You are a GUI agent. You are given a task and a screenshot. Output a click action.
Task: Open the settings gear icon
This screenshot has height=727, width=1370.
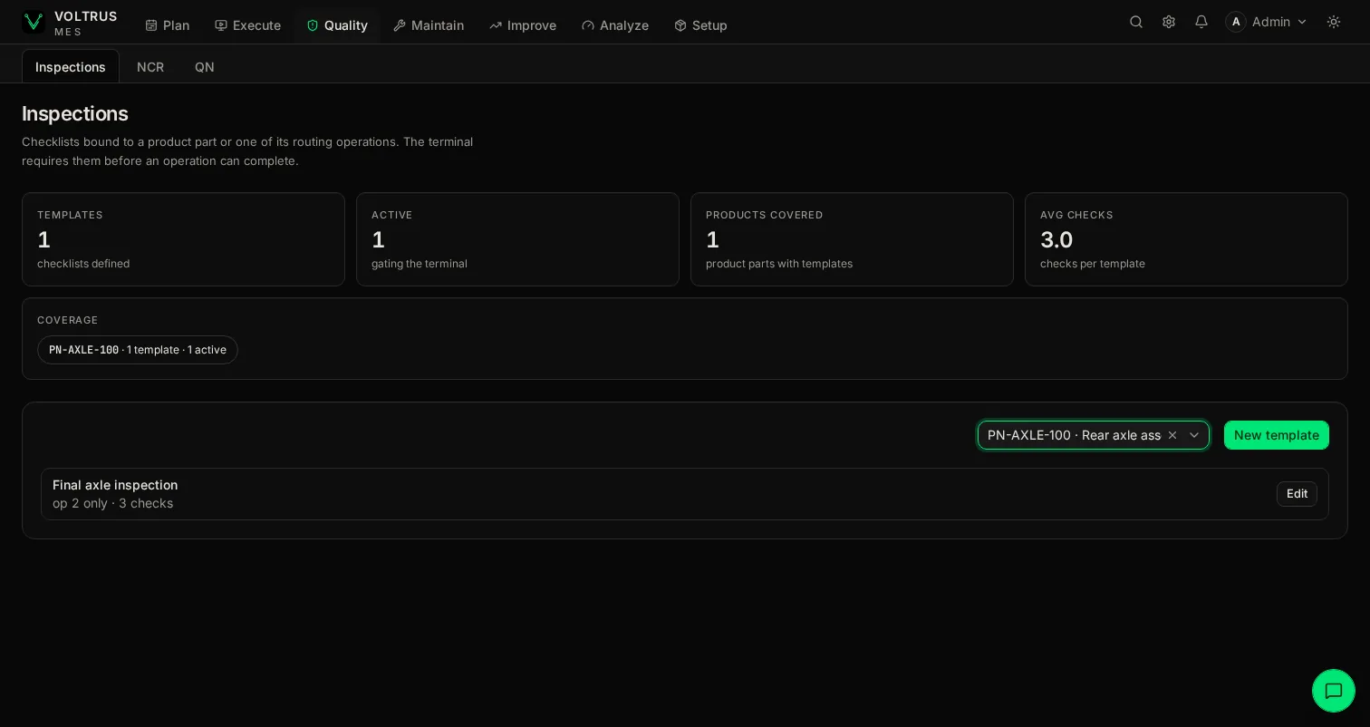tap(1169, 22)
